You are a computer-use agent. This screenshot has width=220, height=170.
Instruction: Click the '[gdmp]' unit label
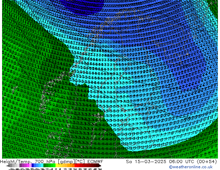point(67,162)
